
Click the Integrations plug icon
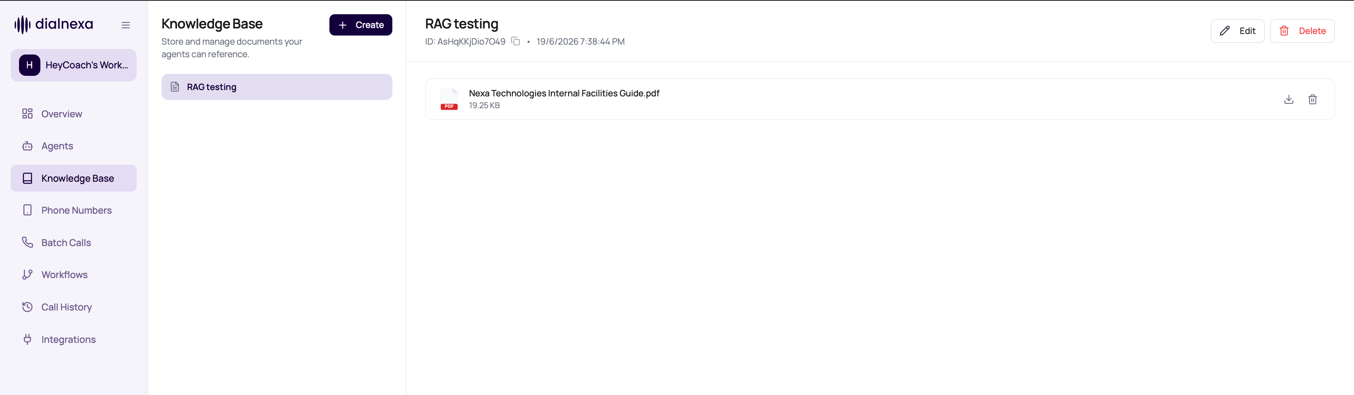pos(27,339)
